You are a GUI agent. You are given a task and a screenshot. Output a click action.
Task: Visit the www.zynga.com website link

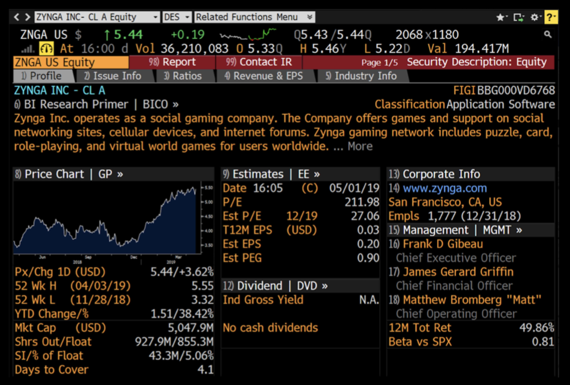445,188
